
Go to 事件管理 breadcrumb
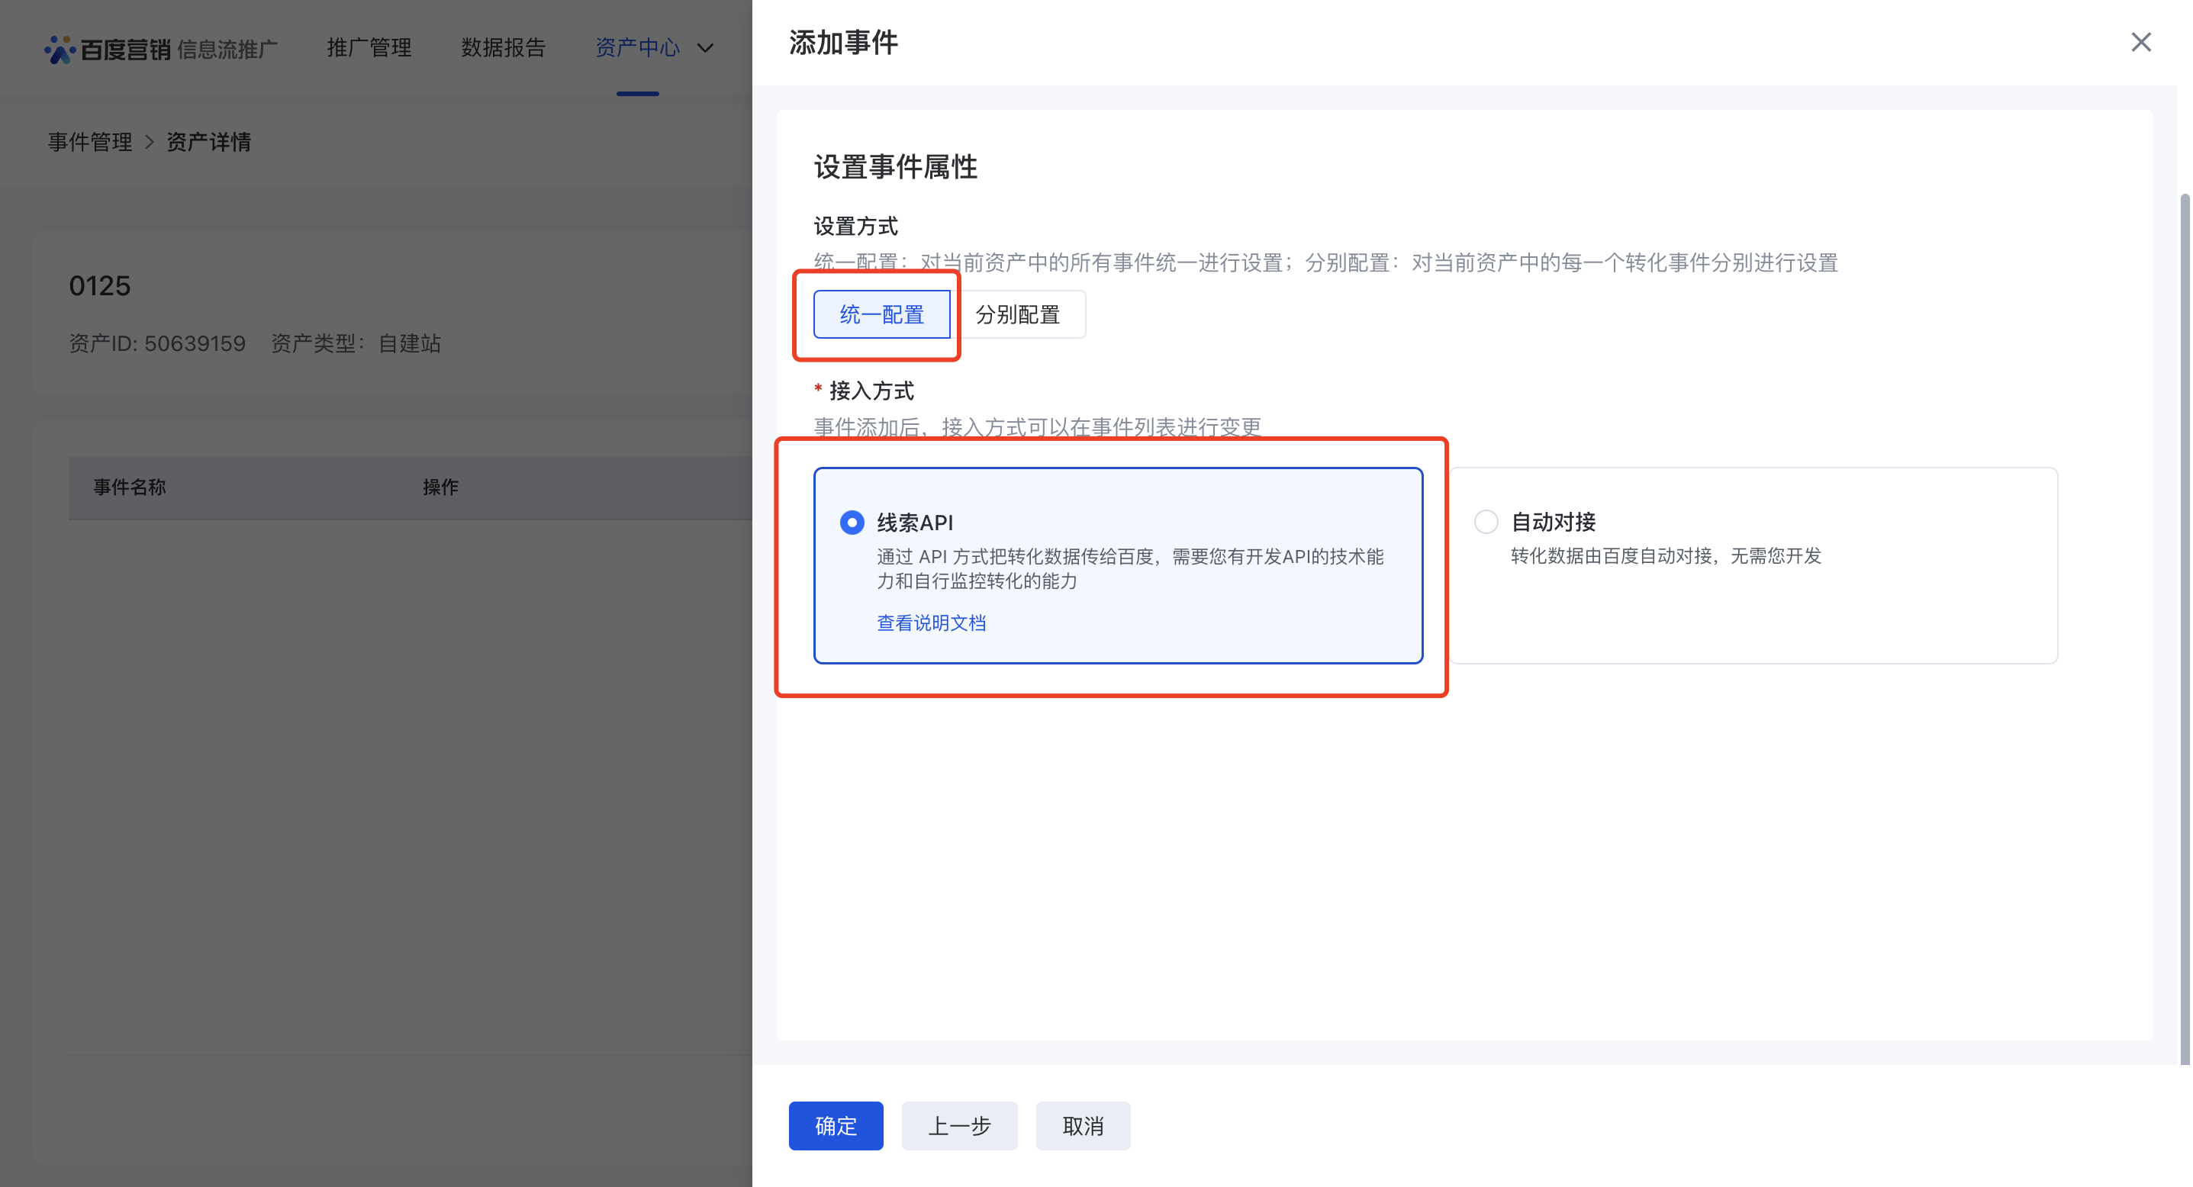[89, 142]
